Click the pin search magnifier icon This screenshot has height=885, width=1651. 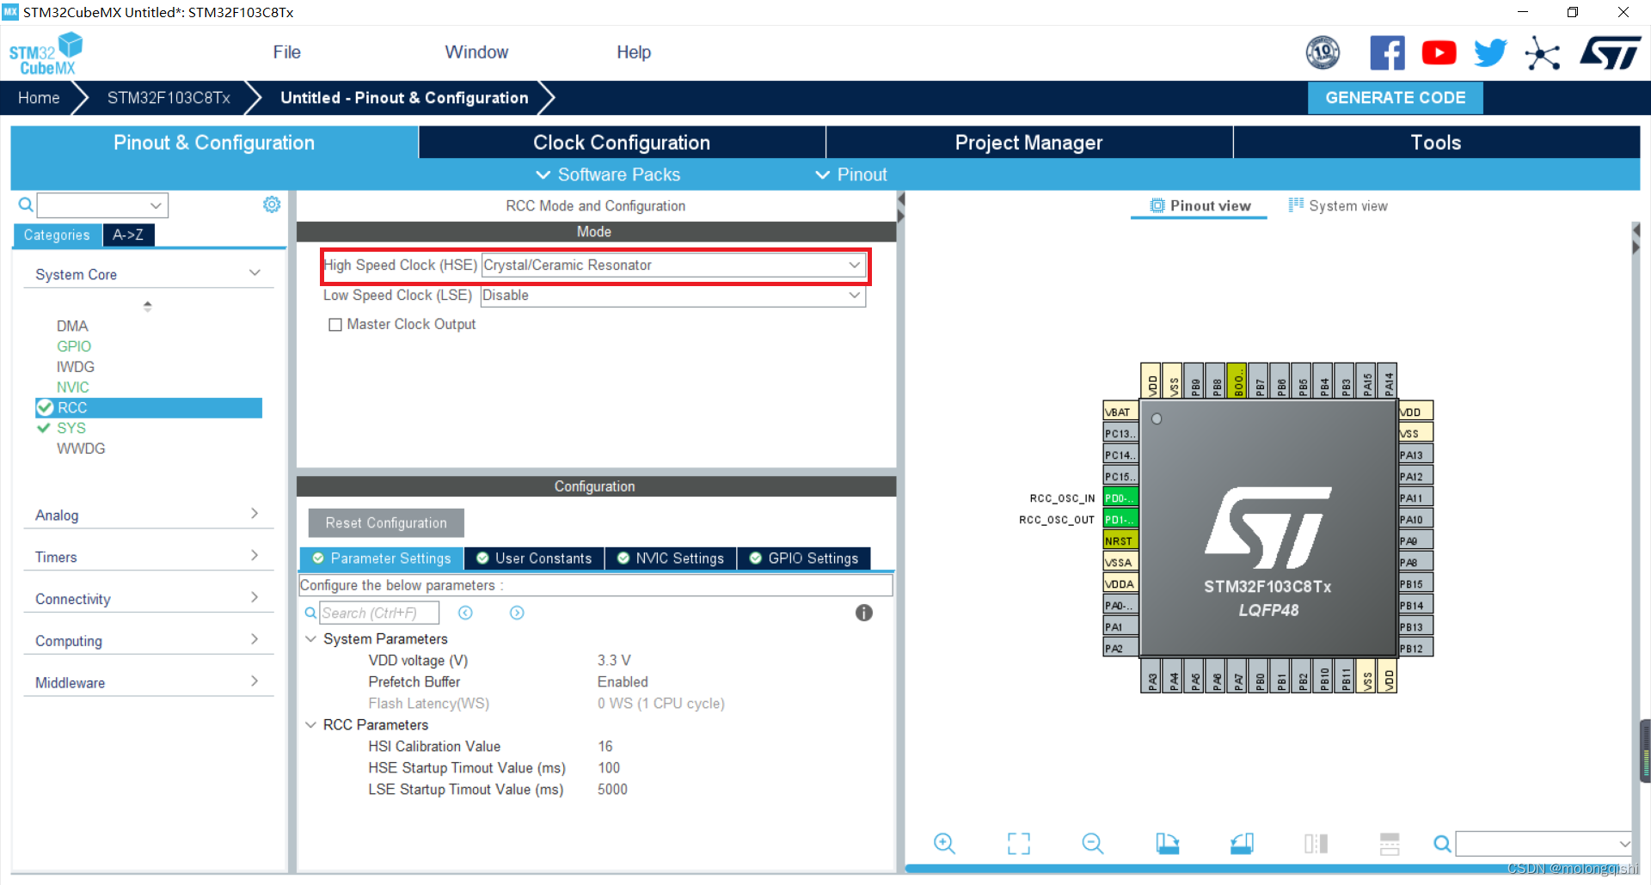click(1442, 844)
